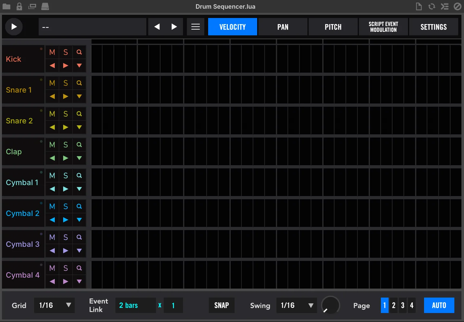The height and width of the screenshot is (322, 464).
Task: Start playback with the round play button
Action: click(14, 27)
